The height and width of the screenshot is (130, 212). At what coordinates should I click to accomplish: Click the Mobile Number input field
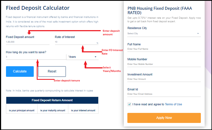coord(164,64)
